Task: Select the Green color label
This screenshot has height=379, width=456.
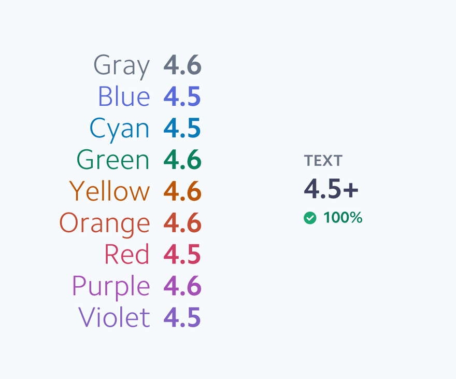Action: (x=113, y=159)
